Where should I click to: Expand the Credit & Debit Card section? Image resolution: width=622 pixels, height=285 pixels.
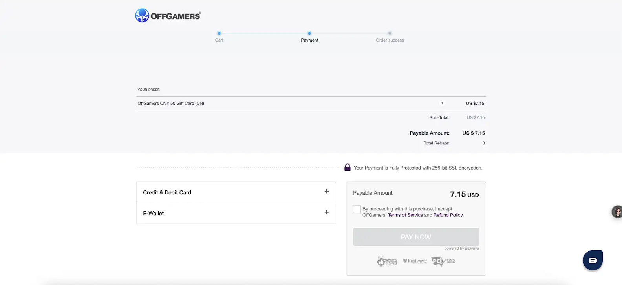tap(236, 192)
